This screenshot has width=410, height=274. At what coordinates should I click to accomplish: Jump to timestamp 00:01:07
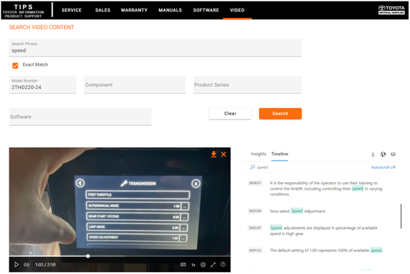pos(255,228)
